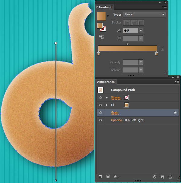Open the gradient Type dropdown
The height and width of the screenshot is (183, 181).
144,14
